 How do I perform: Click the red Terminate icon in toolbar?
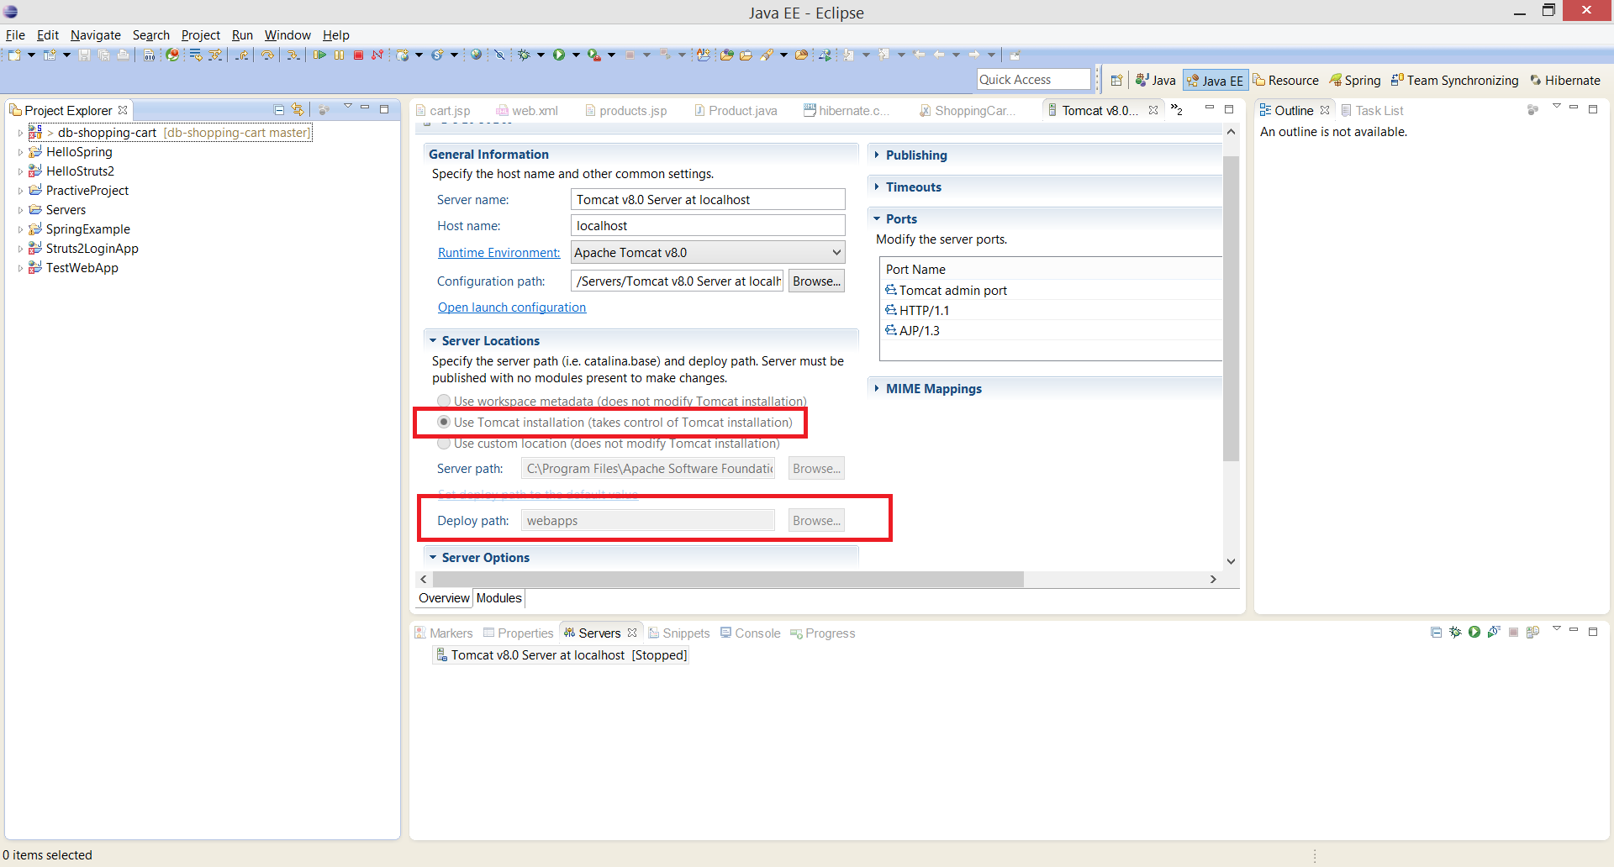click(x=358, y=55)
